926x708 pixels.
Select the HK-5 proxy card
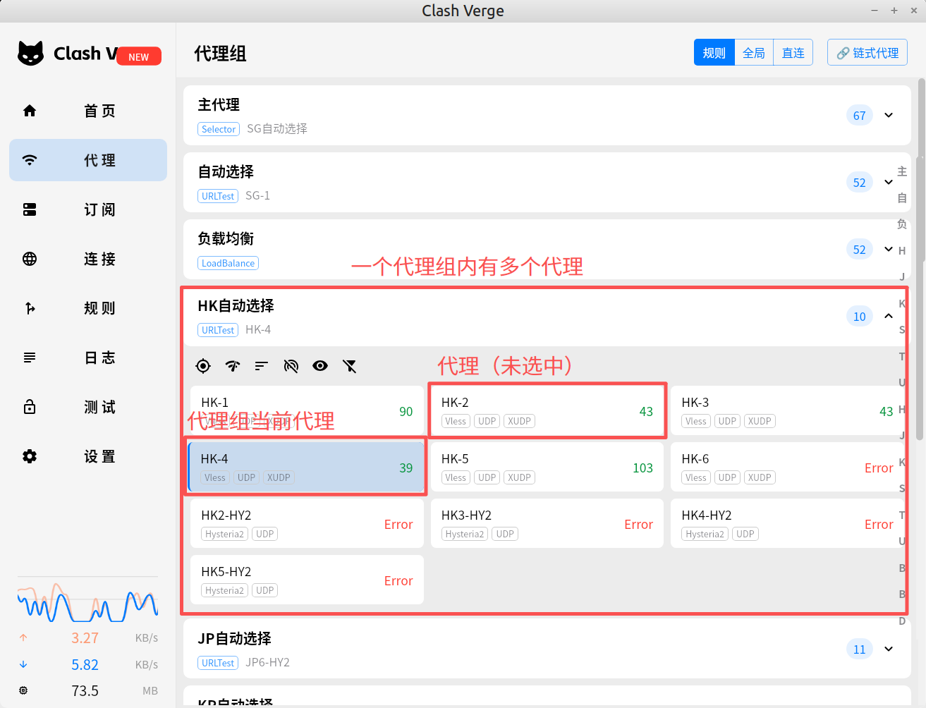(547, 467)
